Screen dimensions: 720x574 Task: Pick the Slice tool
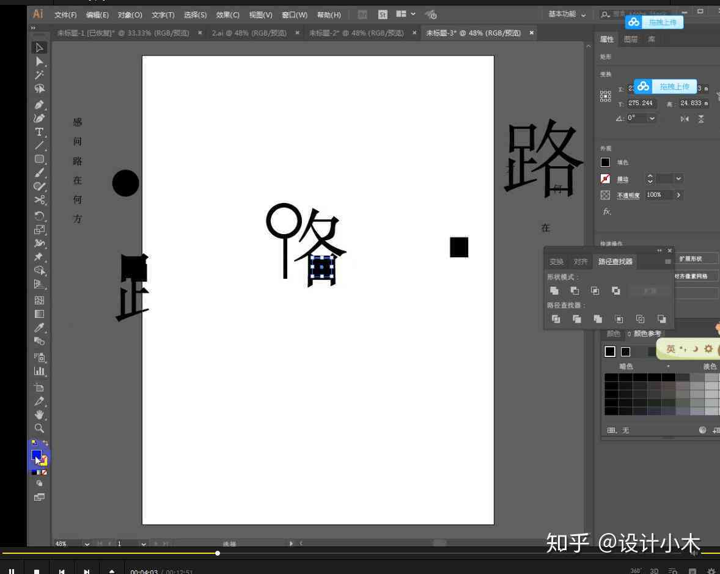click(x=39, y=402)
